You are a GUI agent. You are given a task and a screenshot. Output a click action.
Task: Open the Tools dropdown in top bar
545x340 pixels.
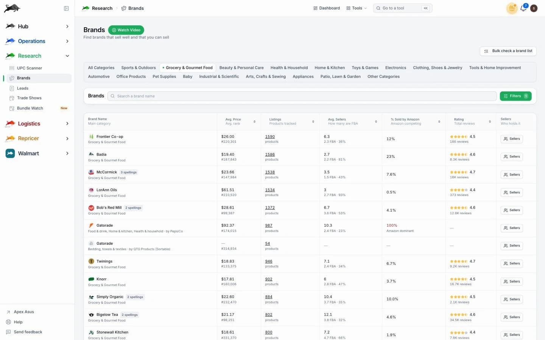point(357,8)
